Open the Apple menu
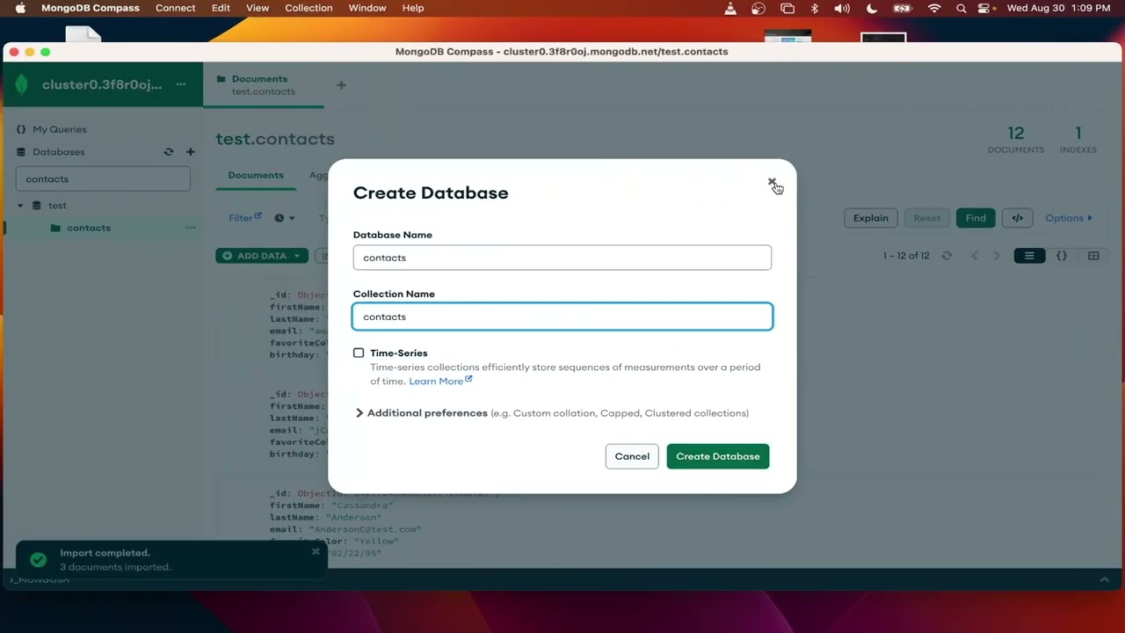Viewport: 1125px width, 633px height. tap(20, 8)
